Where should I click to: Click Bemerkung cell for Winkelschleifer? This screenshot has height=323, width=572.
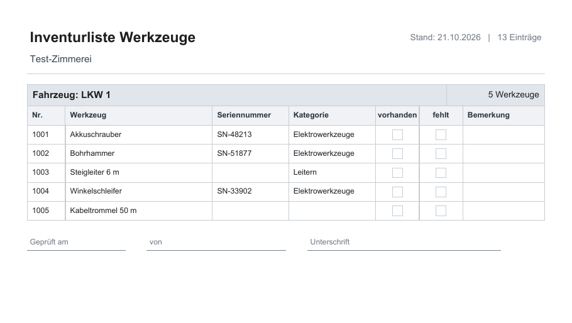(x=503, y=192)
